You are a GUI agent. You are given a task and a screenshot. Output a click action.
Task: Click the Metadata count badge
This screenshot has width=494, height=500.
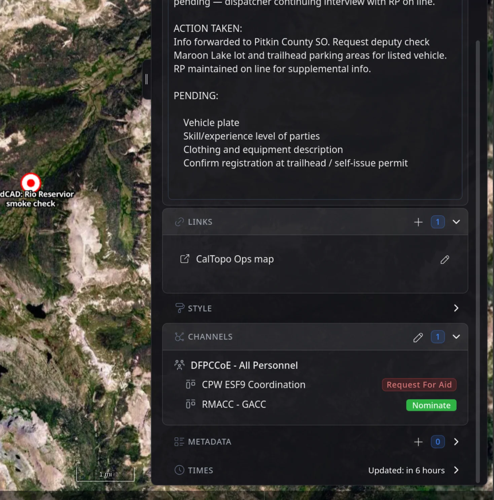coord(437,442)
